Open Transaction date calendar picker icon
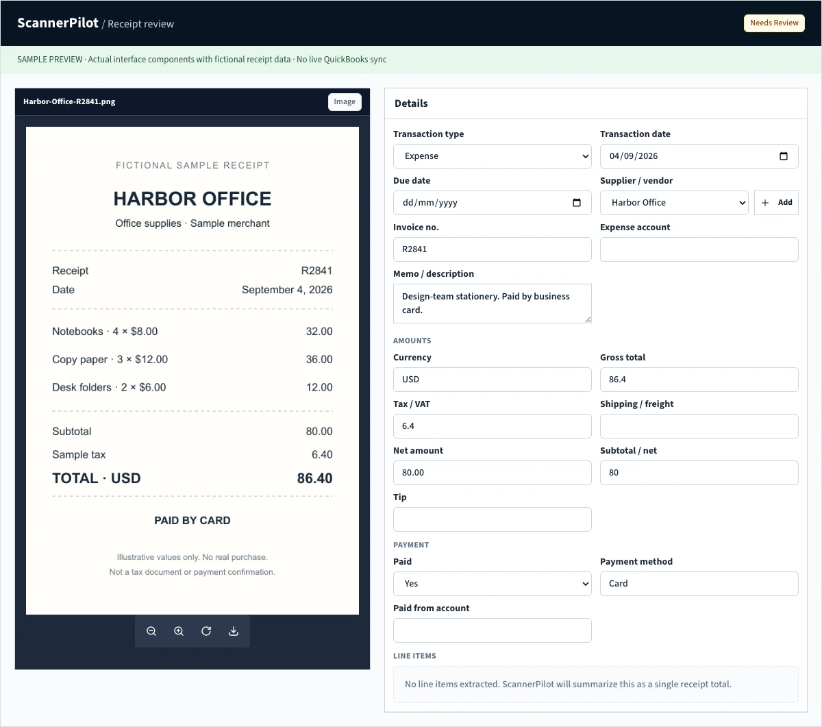The width and height of the screenshot is (822, 727). [x=784, y=156]
